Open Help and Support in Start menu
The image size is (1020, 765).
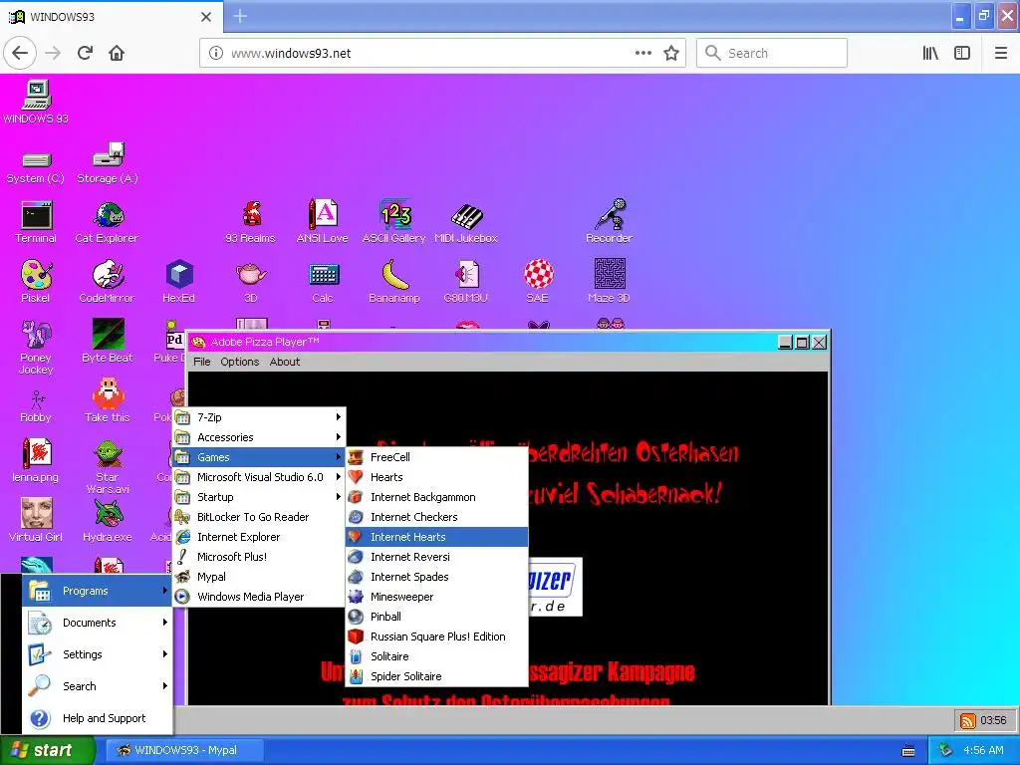point(97,718)
